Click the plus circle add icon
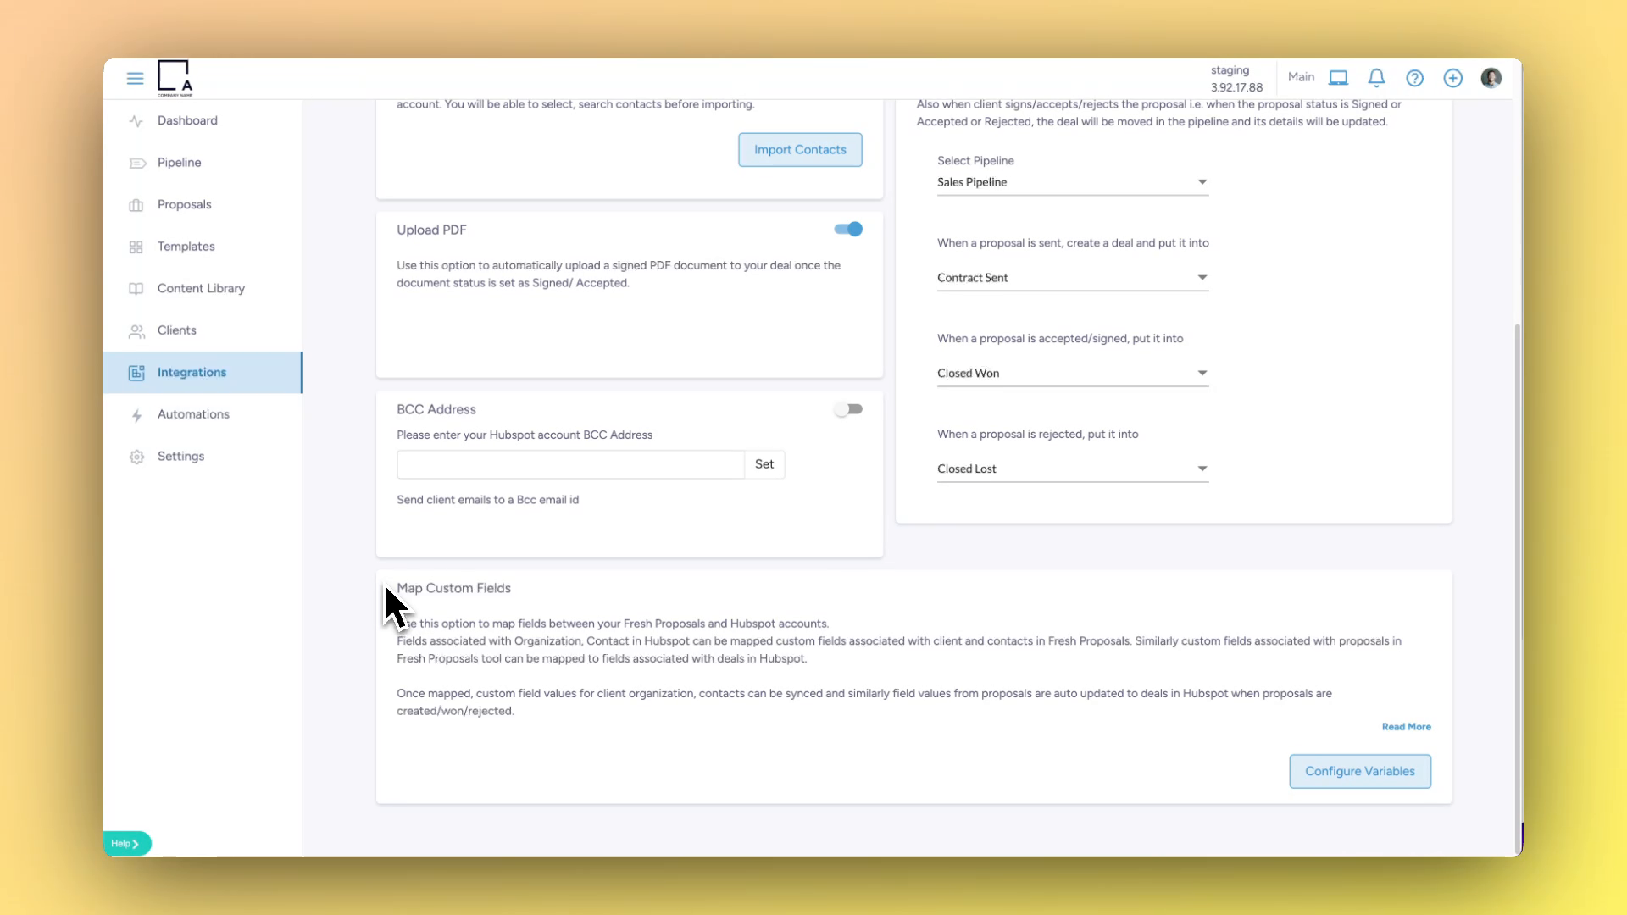Image resolution: width=1627 pixels, height=915 pixels. click(1452, 78)
